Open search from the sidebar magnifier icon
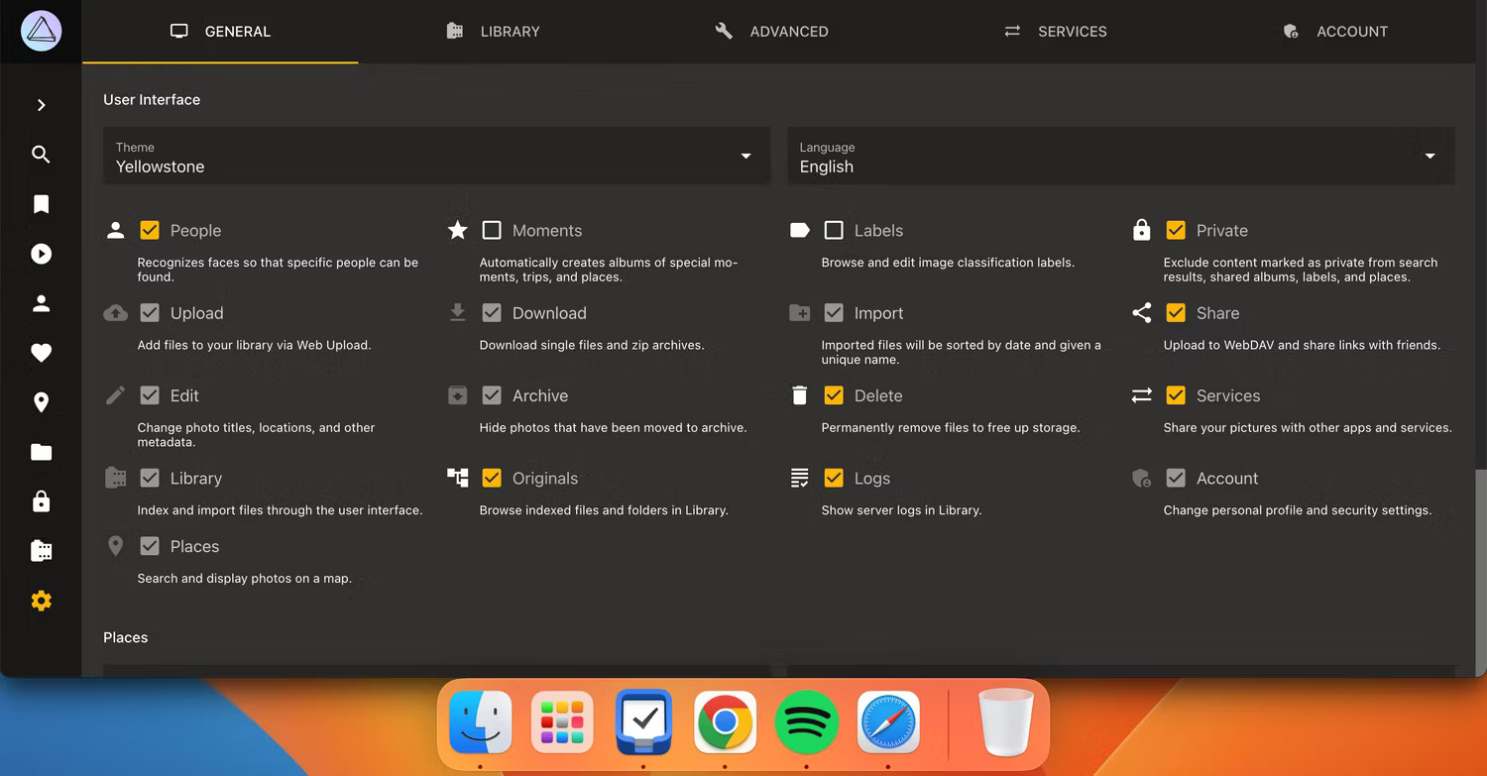 (41, 155)
